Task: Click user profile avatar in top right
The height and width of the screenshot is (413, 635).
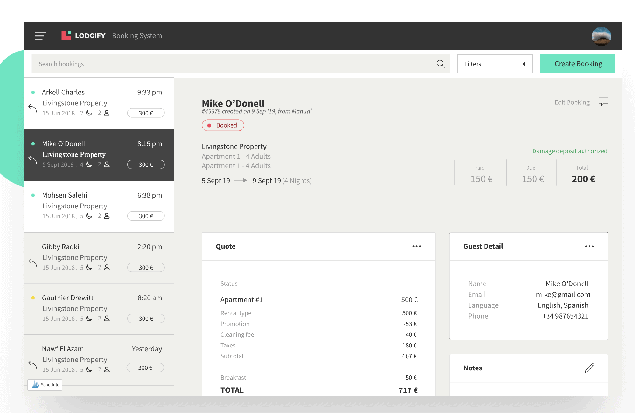Action: (601, 35)
